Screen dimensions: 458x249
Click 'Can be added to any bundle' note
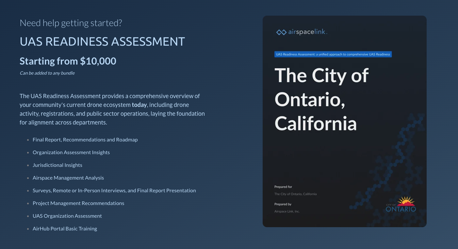(x=47, y=73)
